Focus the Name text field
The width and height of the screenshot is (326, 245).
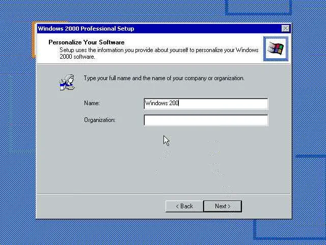point(206,104)
